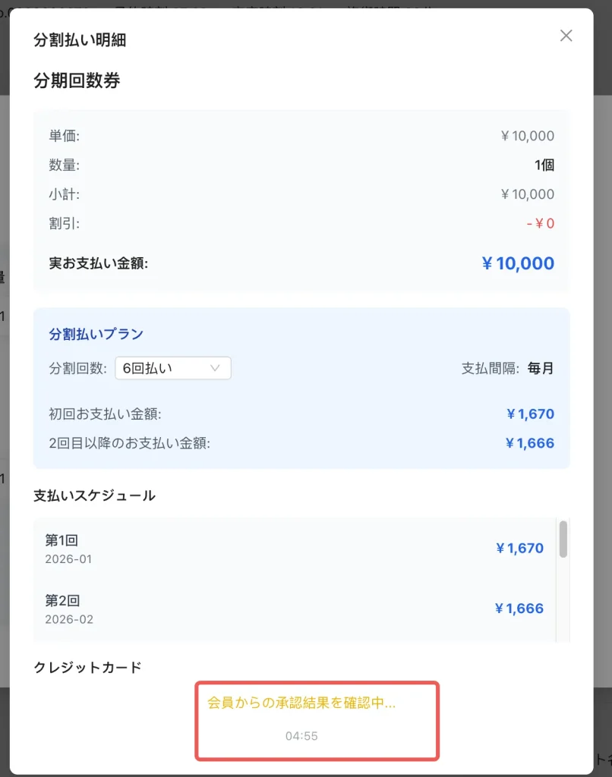Click the chevron arrow in the 6回払い selector
This screenshot has width=612, height=777.
pos(215,368)
